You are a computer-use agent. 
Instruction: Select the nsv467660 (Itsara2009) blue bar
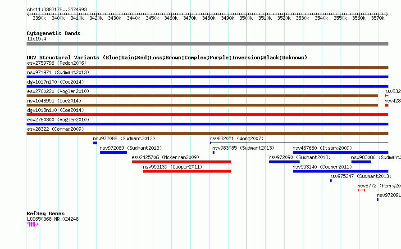[341, 152]
